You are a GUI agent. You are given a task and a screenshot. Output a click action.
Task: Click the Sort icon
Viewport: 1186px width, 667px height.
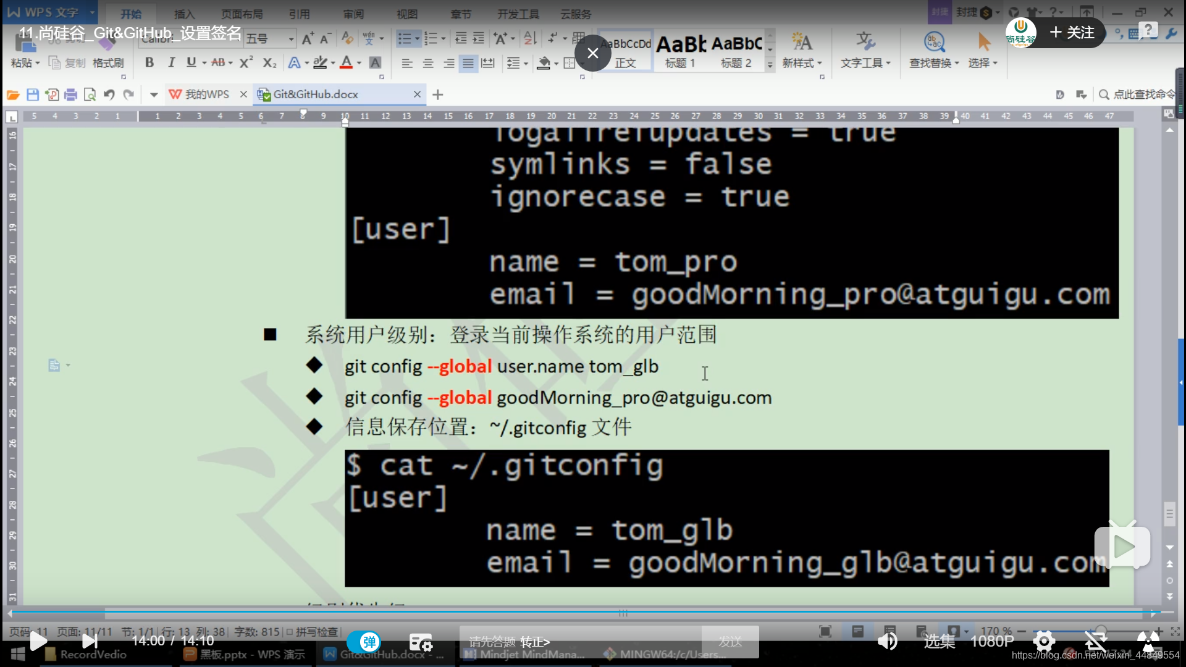530,39
